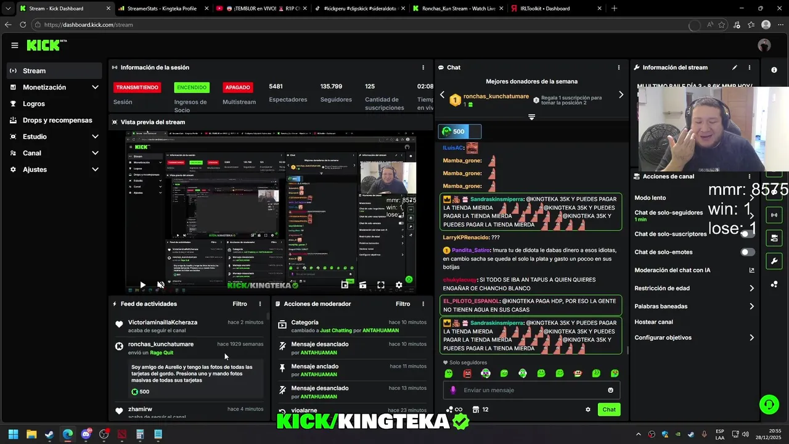Open emoji picker in message box
Image resolution: width=789 pixels, height=444 pixels.
pyautogui.click(x=611, y=390)
